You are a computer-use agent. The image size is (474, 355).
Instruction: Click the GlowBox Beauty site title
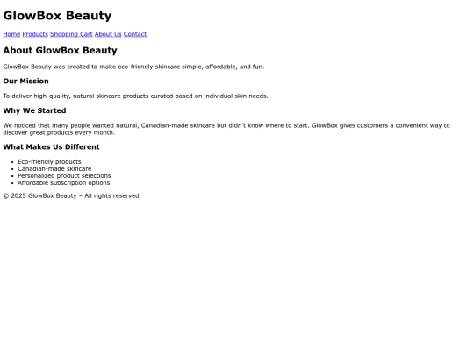57,16
